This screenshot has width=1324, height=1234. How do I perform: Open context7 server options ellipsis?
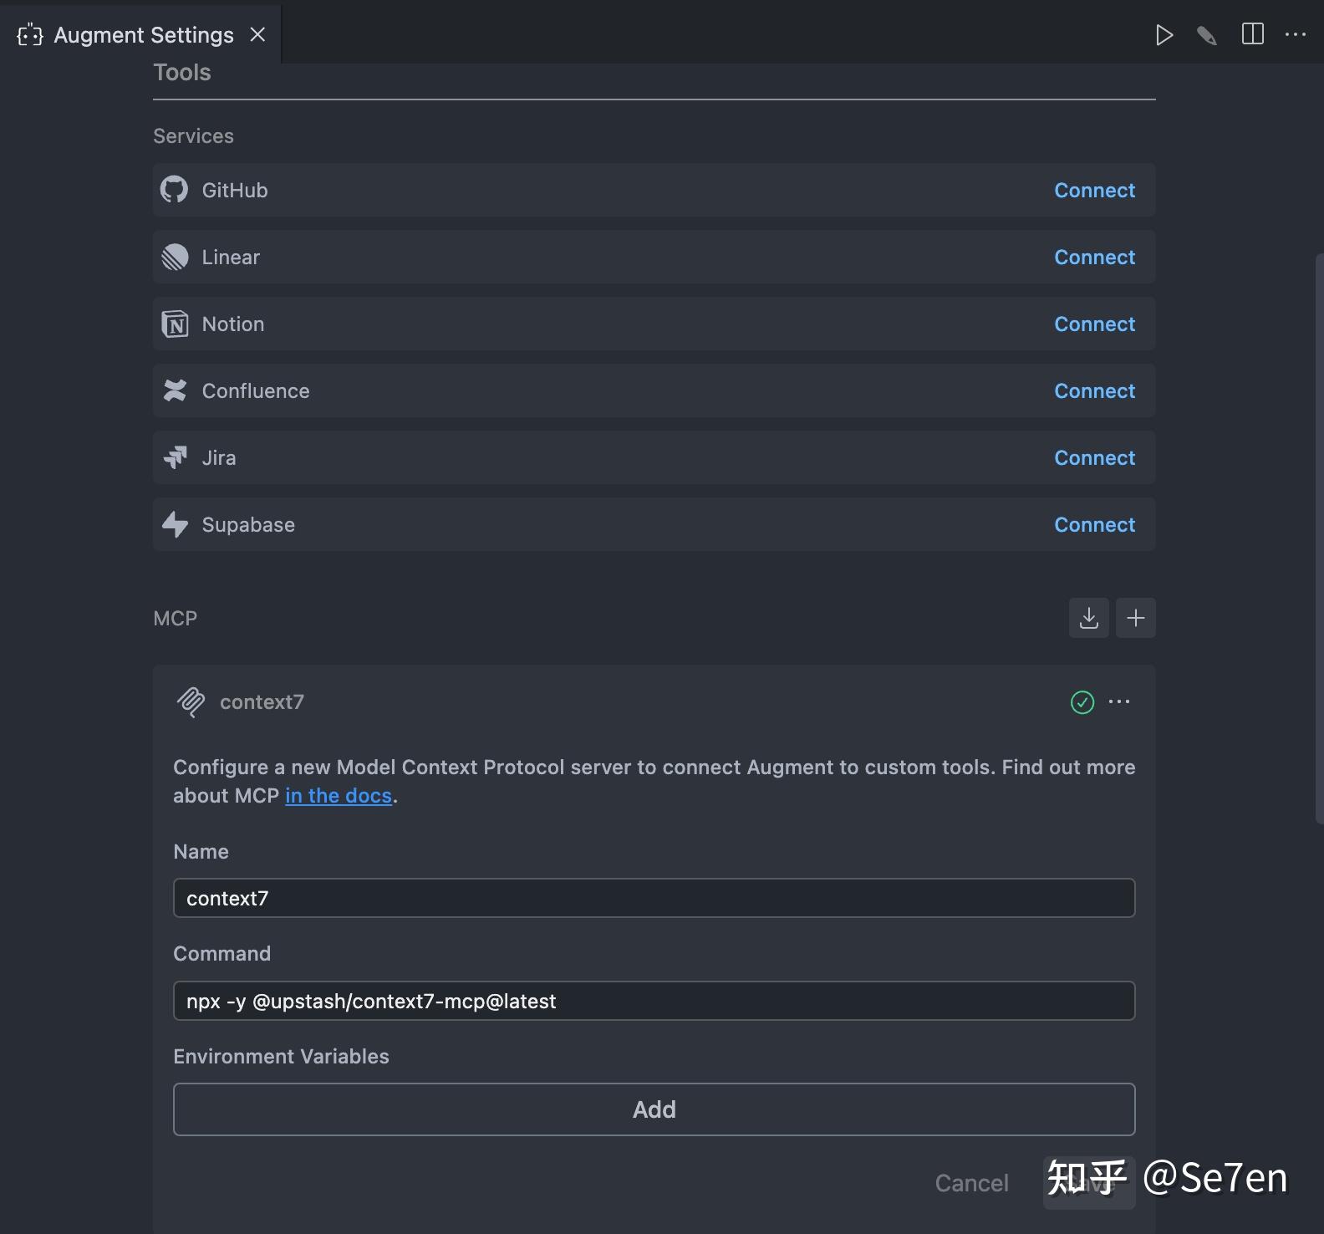coord(1119,701)
